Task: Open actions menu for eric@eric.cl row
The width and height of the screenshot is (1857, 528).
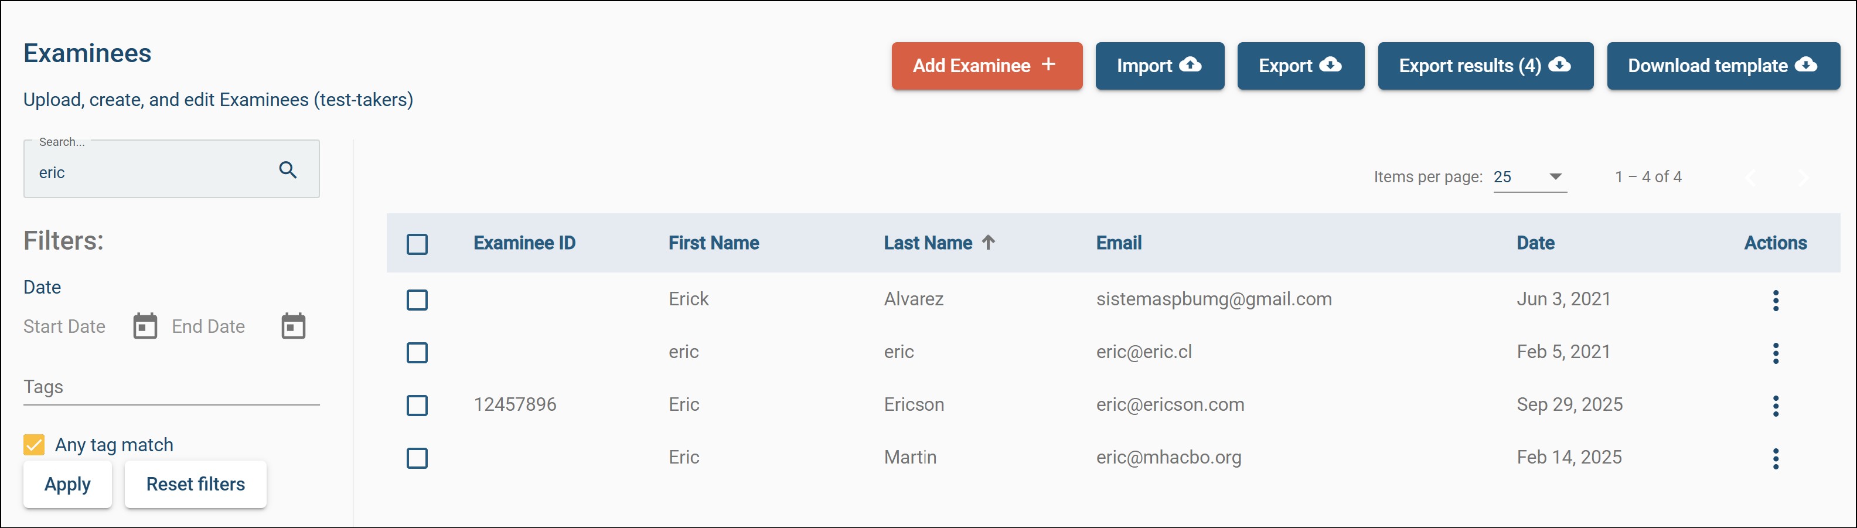Action: 1776,353
